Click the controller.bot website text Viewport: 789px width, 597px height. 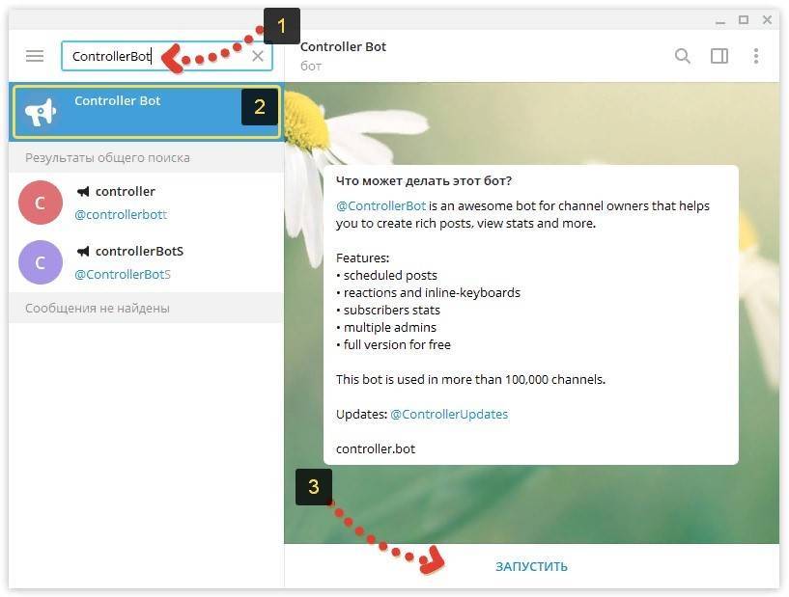coord(376,449)
